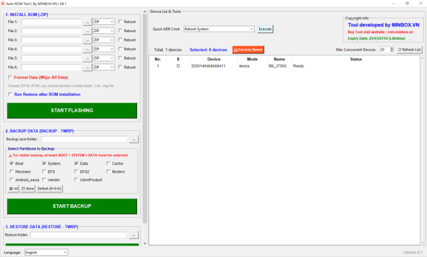
Task: Browse for the backup save folder
Action: (133, 139)
